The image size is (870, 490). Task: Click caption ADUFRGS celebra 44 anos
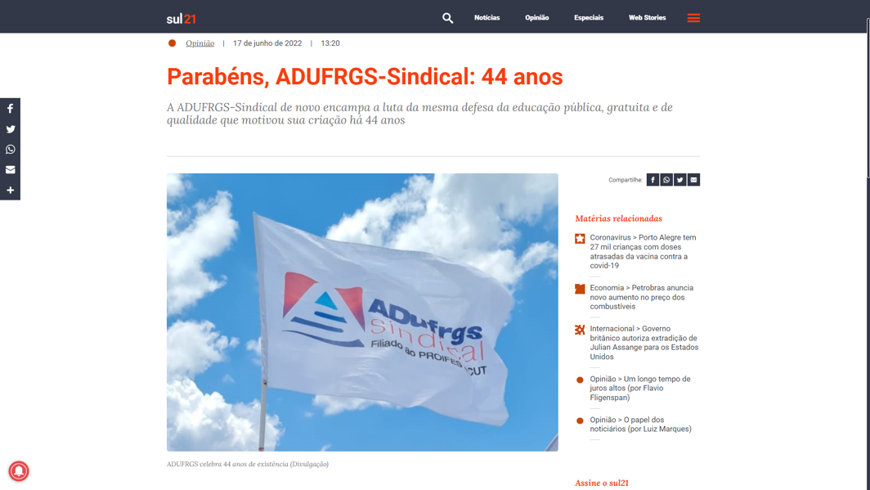click(248, 464)
